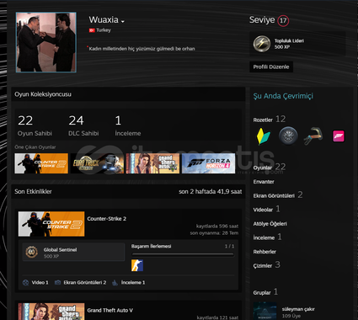
Task: Click the Counter-Strike achievement icon
Action: pos(137,265)
